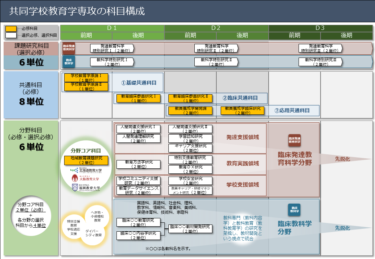Click the 臨床発達教育科学分野 heading
The image size is (375, 259).
point(295,159)
